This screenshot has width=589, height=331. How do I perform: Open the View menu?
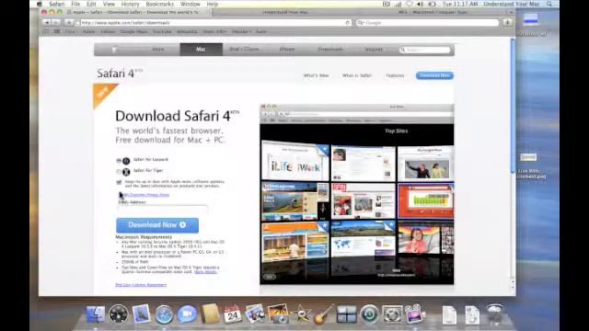click(109, 4)
